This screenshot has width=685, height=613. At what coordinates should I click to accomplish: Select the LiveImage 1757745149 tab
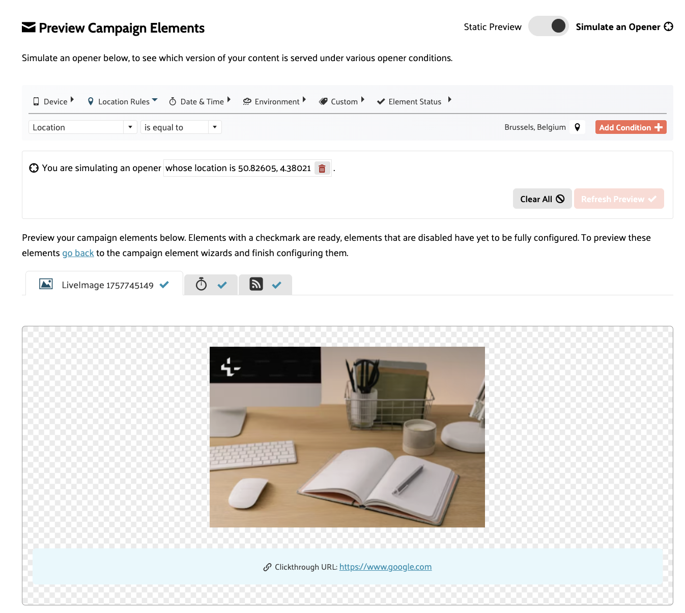pos(104,285)
